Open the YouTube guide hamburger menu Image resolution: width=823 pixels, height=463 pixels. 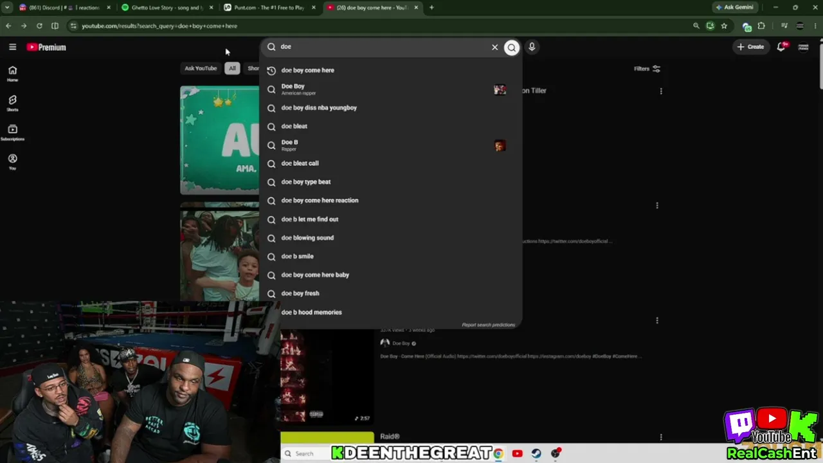[12, 47]
